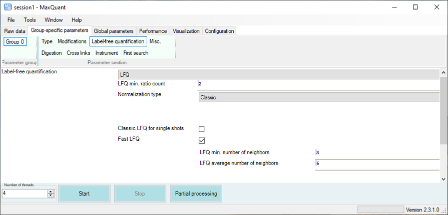Expand the Normalization type Classic dropdown

[x=318, y=98]
